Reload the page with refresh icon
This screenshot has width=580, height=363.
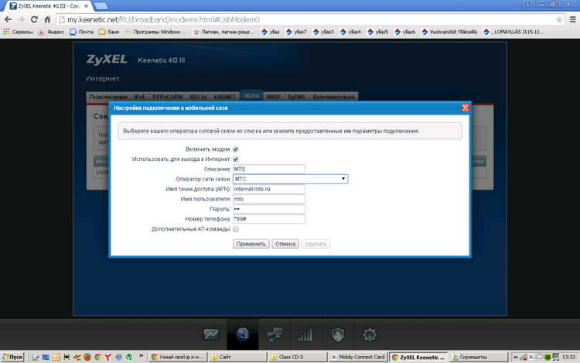(34, 19)
